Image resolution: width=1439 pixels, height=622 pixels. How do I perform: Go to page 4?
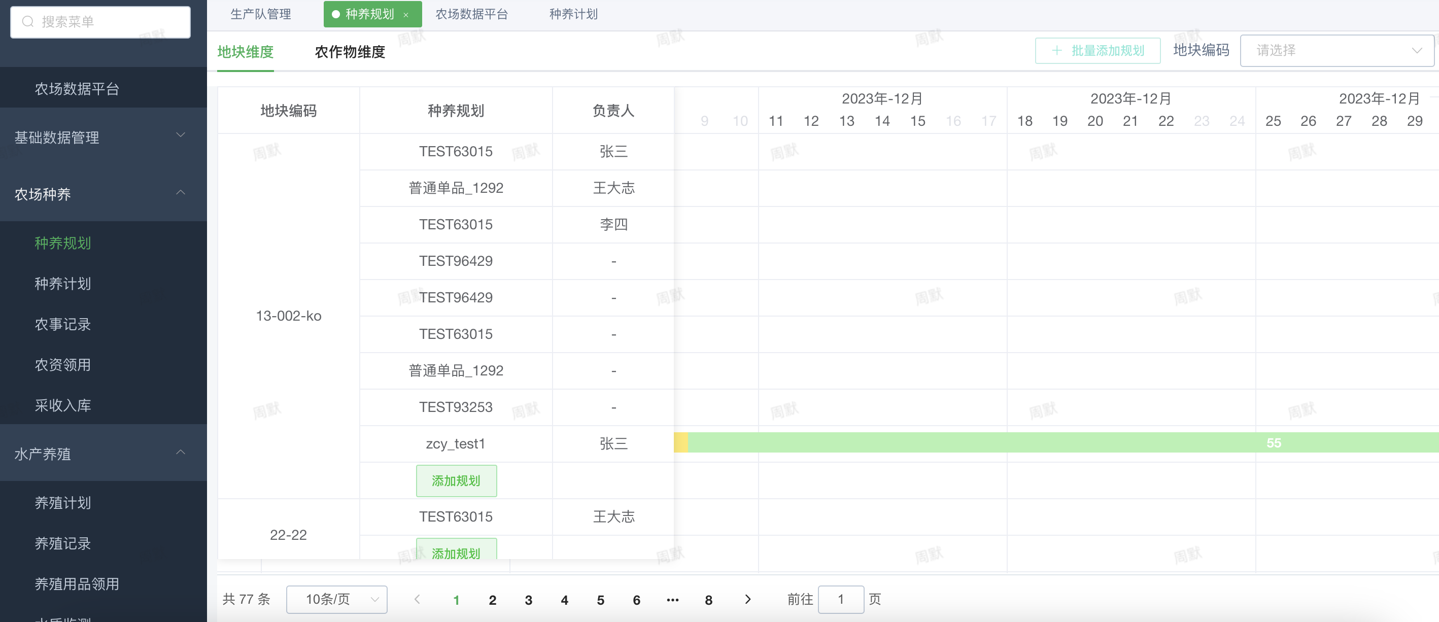pos(565,600)
